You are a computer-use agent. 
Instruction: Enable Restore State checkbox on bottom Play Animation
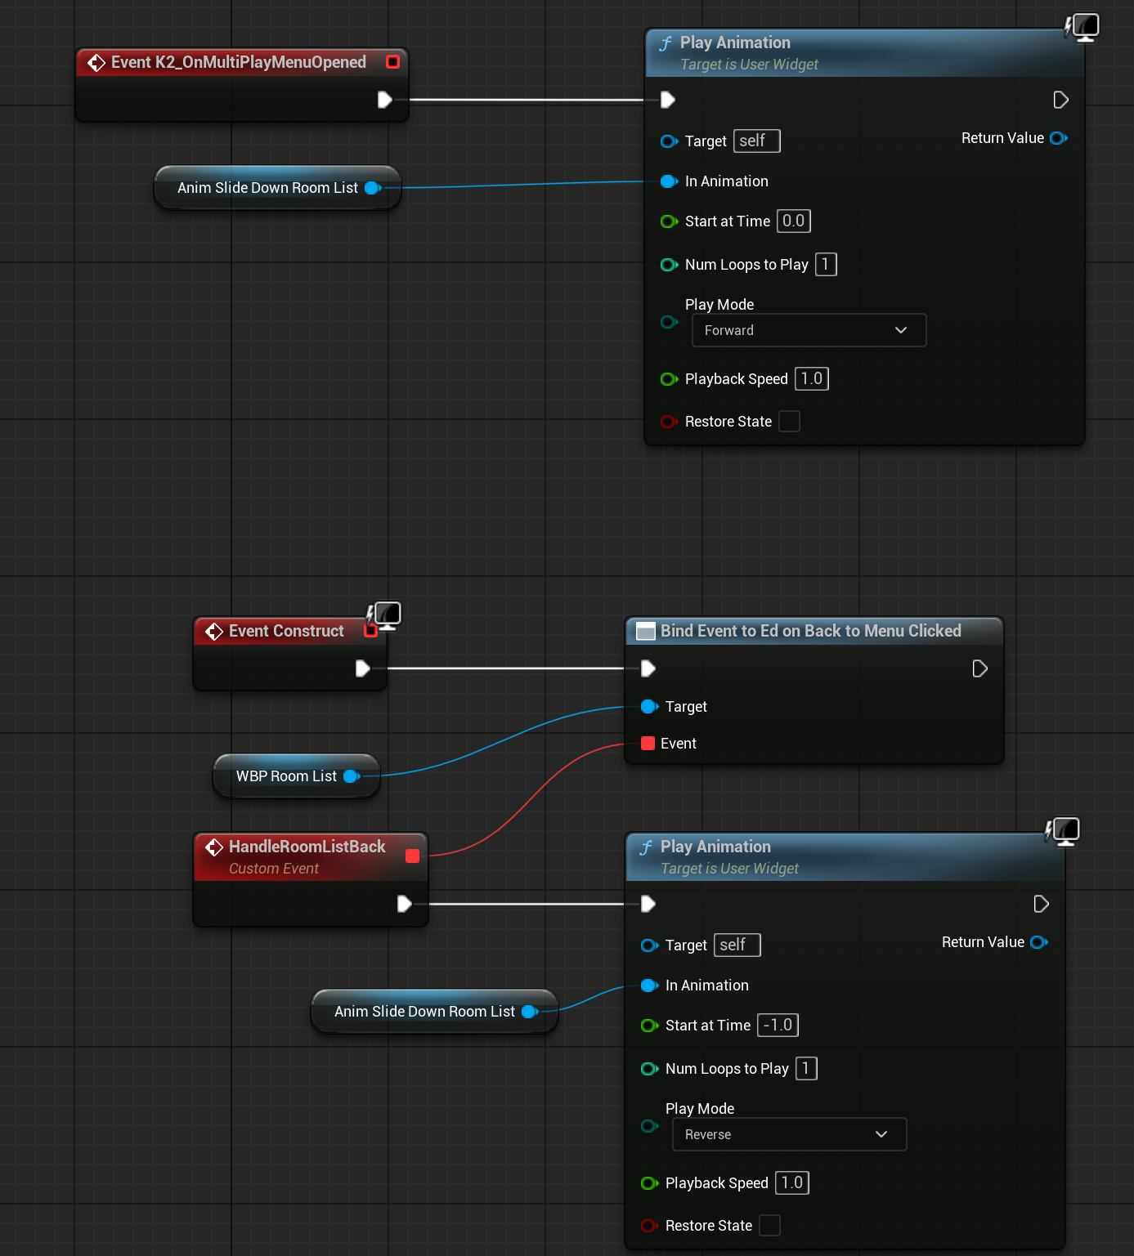click(x=769, y=1226)
